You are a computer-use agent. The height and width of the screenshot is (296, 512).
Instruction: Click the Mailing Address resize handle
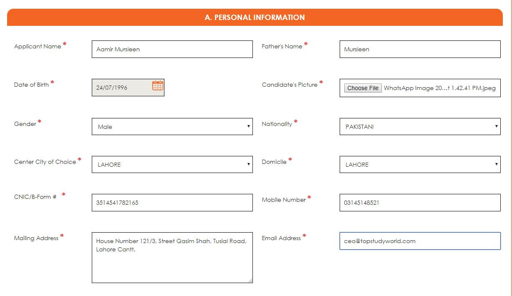pyautogui.click(x=250, y=281)
